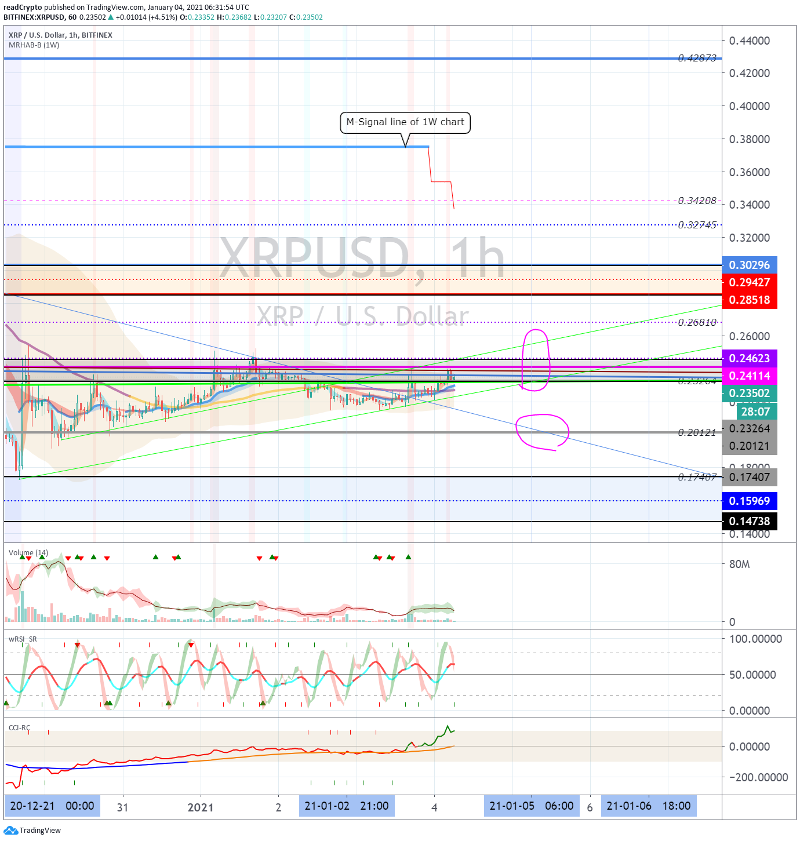Click the CCI-RC indicator label
Image resolution: width=800 pixels, height=841 pixels.
19,728
